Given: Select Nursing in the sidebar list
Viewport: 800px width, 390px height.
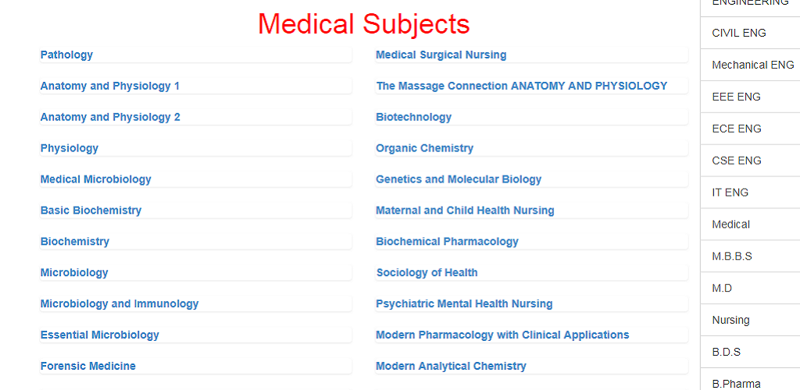Looking at the screenshot, I should pos(750,321).
